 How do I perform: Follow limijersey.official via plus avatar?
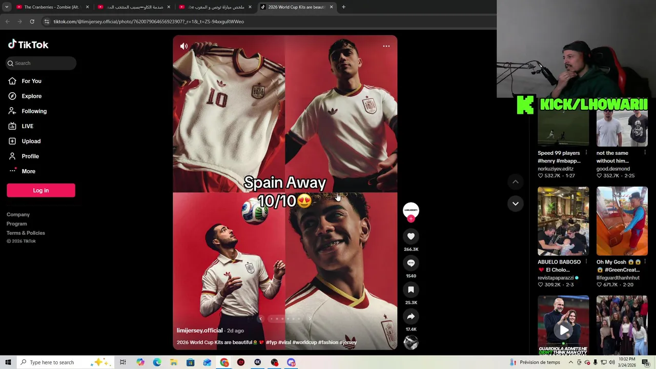coord(411,219)
